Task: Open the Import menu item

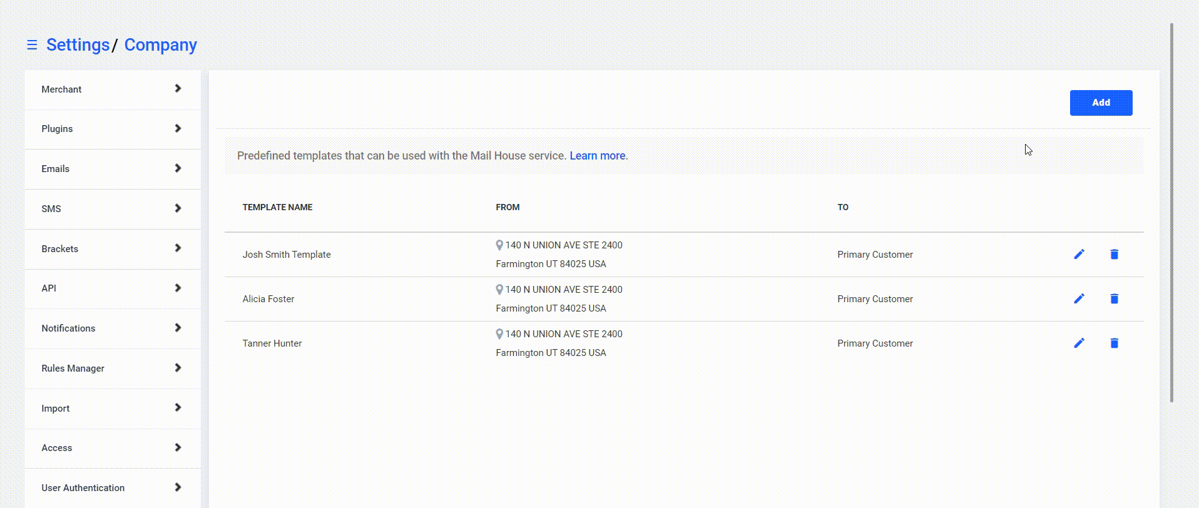Action: click(113, 409)
